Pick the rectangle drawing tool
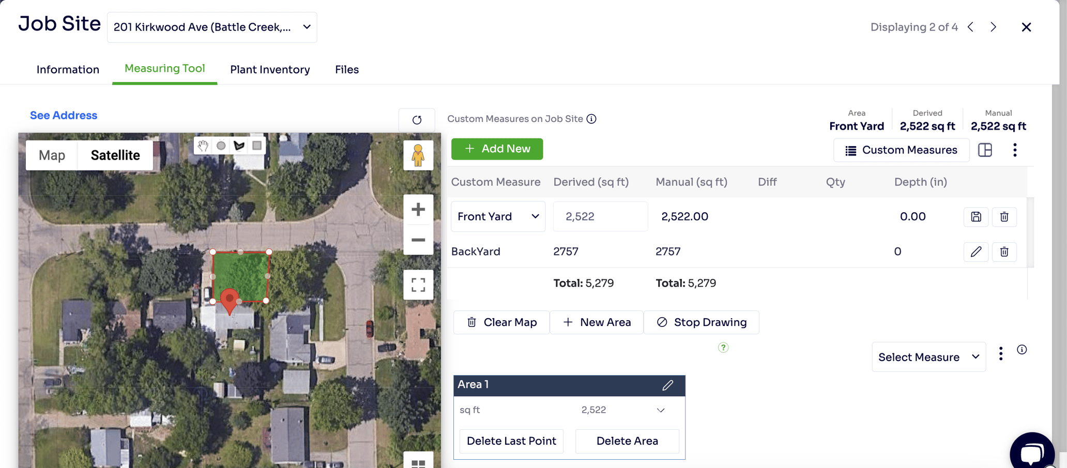This screenshot has height=468, width=1067. pyautogui.click(x=257, y=146)
